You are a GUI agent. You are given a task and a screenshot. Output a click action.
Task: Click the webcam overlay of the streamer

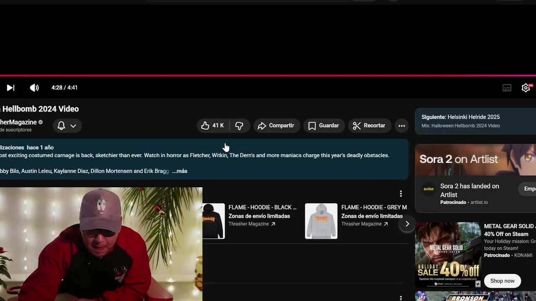click(101, 244)
